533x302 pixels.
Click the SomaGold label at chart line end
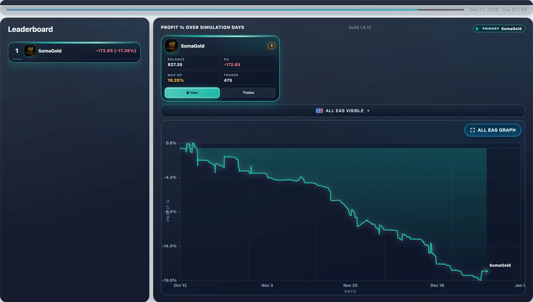(x=500, y=265)
